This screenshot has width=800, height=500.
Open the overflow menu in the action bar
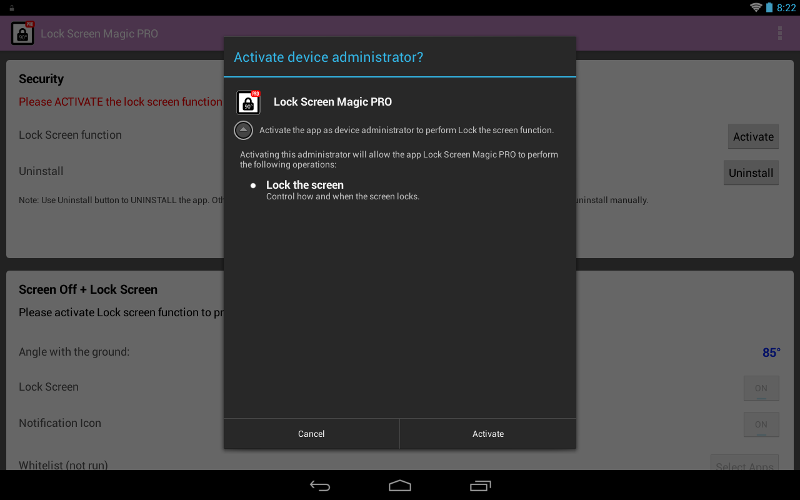coord(779,33)
